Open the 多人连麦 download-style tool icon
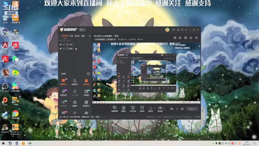 (x=75, y=93)
